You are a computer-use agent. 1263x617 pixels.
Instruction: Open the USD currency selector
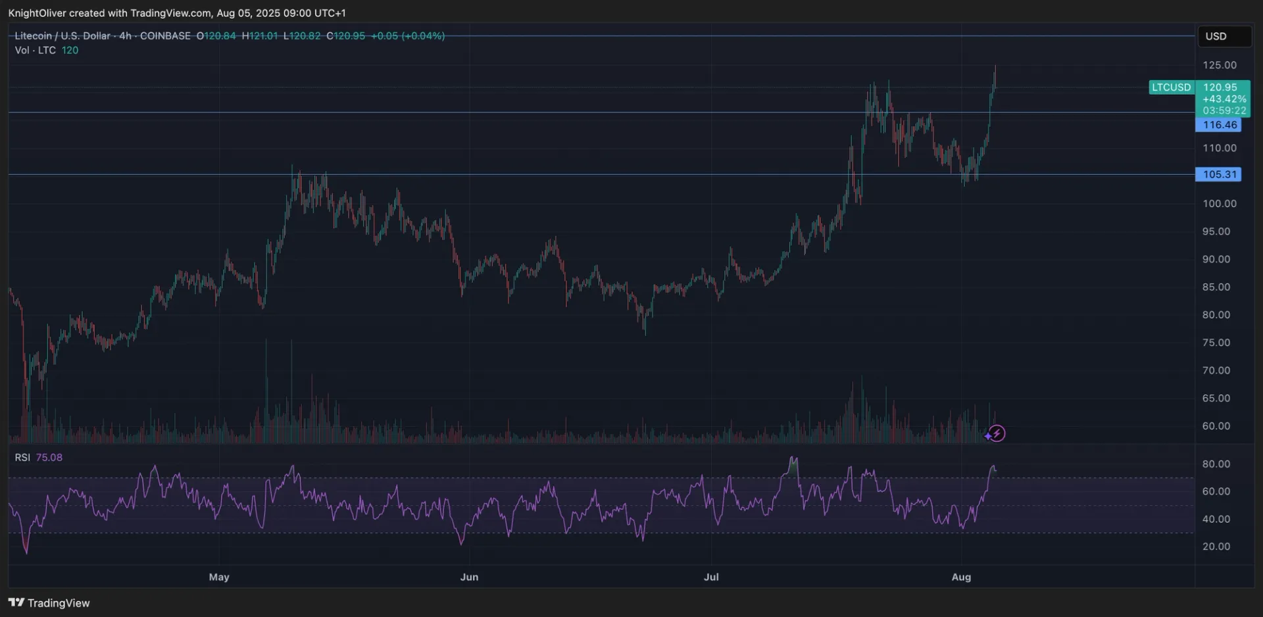pos(1224,36)
